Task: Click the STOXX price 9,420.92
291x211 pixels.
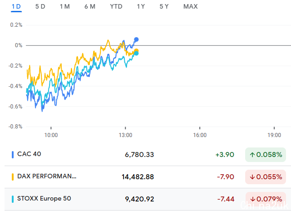Action: [139, 199]
